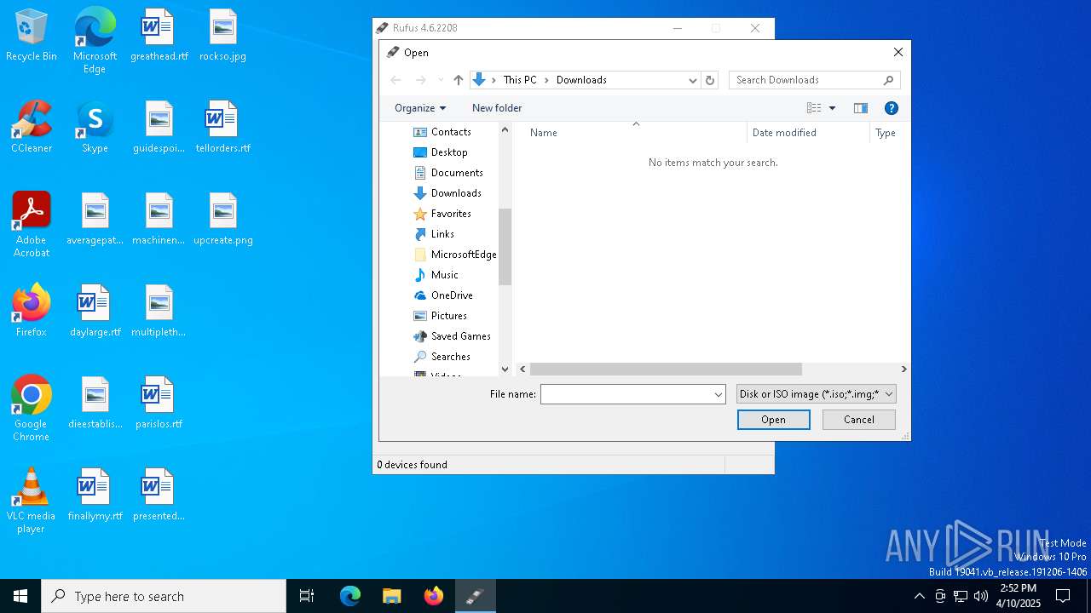Select rockso.jpg file on desktop

pos(222,36)
